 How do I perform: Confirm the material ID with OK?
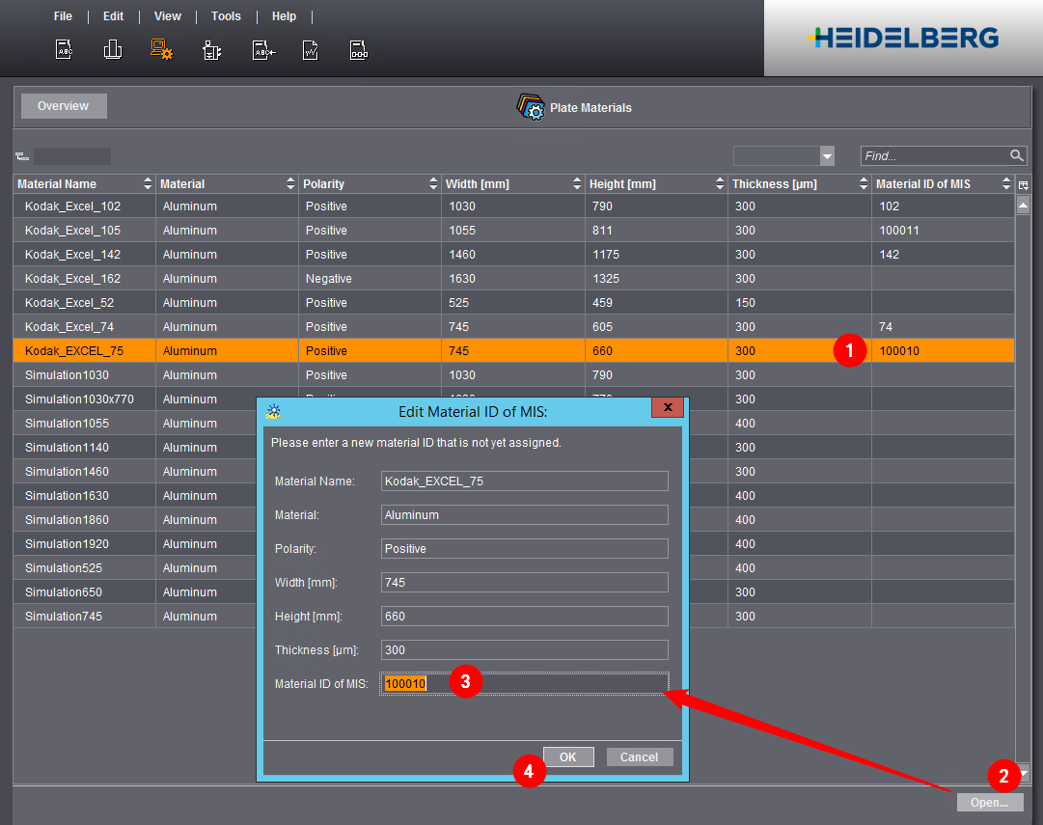[568, 756]
